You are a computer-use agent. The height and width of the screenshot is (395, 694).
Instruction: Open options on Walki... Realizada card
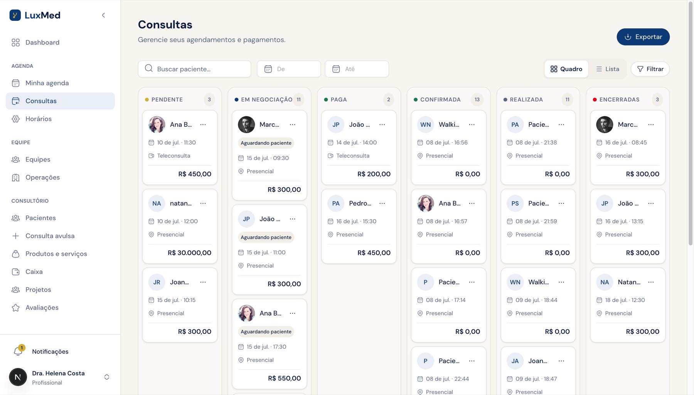point(561,282)
